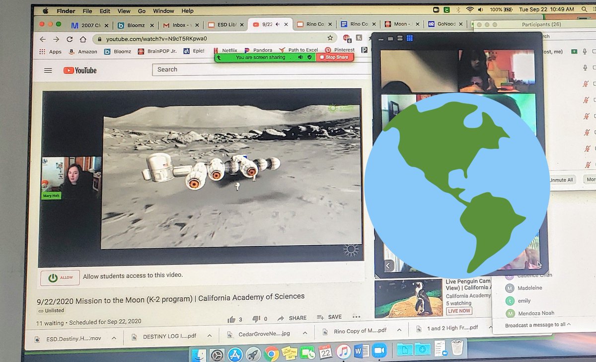Open the YouTube hamburger guide menu
596x362 pixels.
tap(48, 70)
